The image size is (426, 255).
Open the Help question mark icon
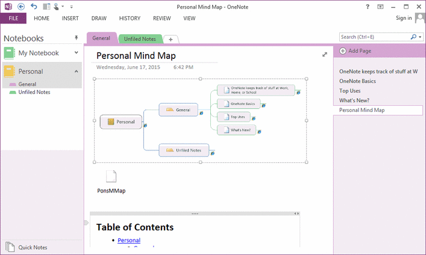coord(368,7)
